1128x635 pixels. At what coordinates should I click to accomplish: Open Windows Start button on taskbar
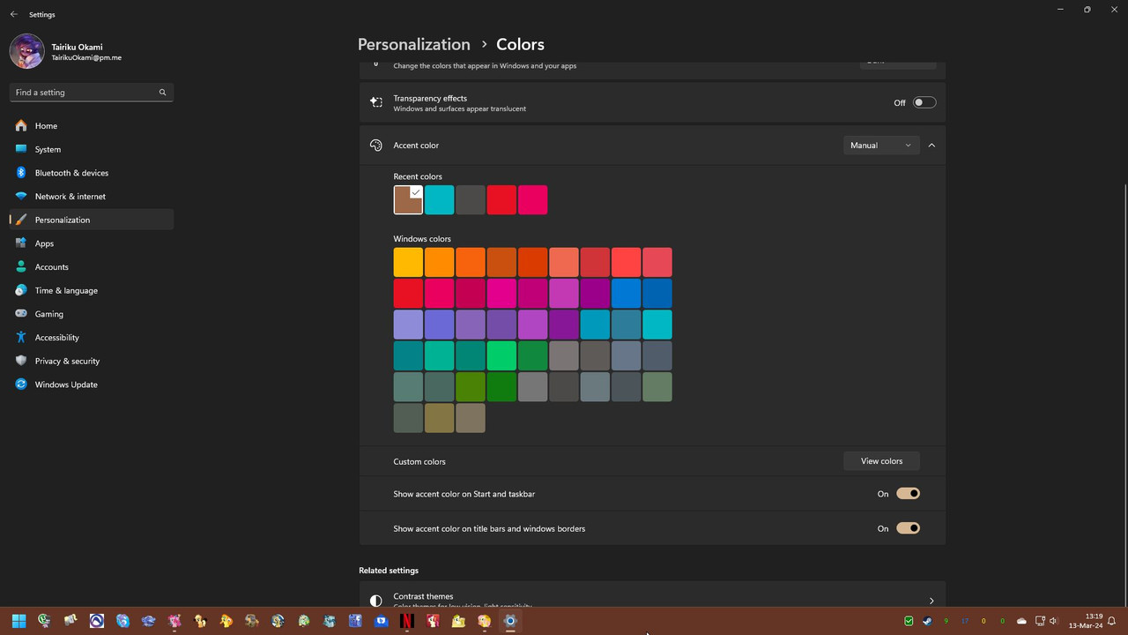click(19, 621)
